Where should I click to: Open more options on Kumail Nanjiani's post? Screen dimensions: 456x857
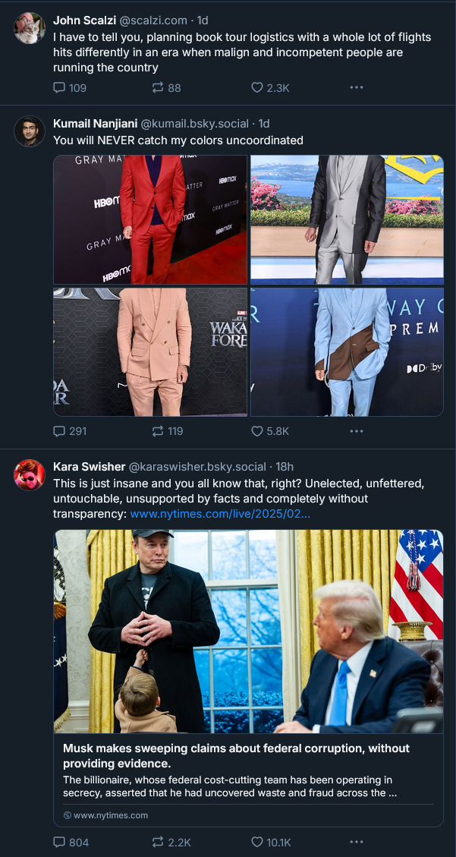pos(357,431)
